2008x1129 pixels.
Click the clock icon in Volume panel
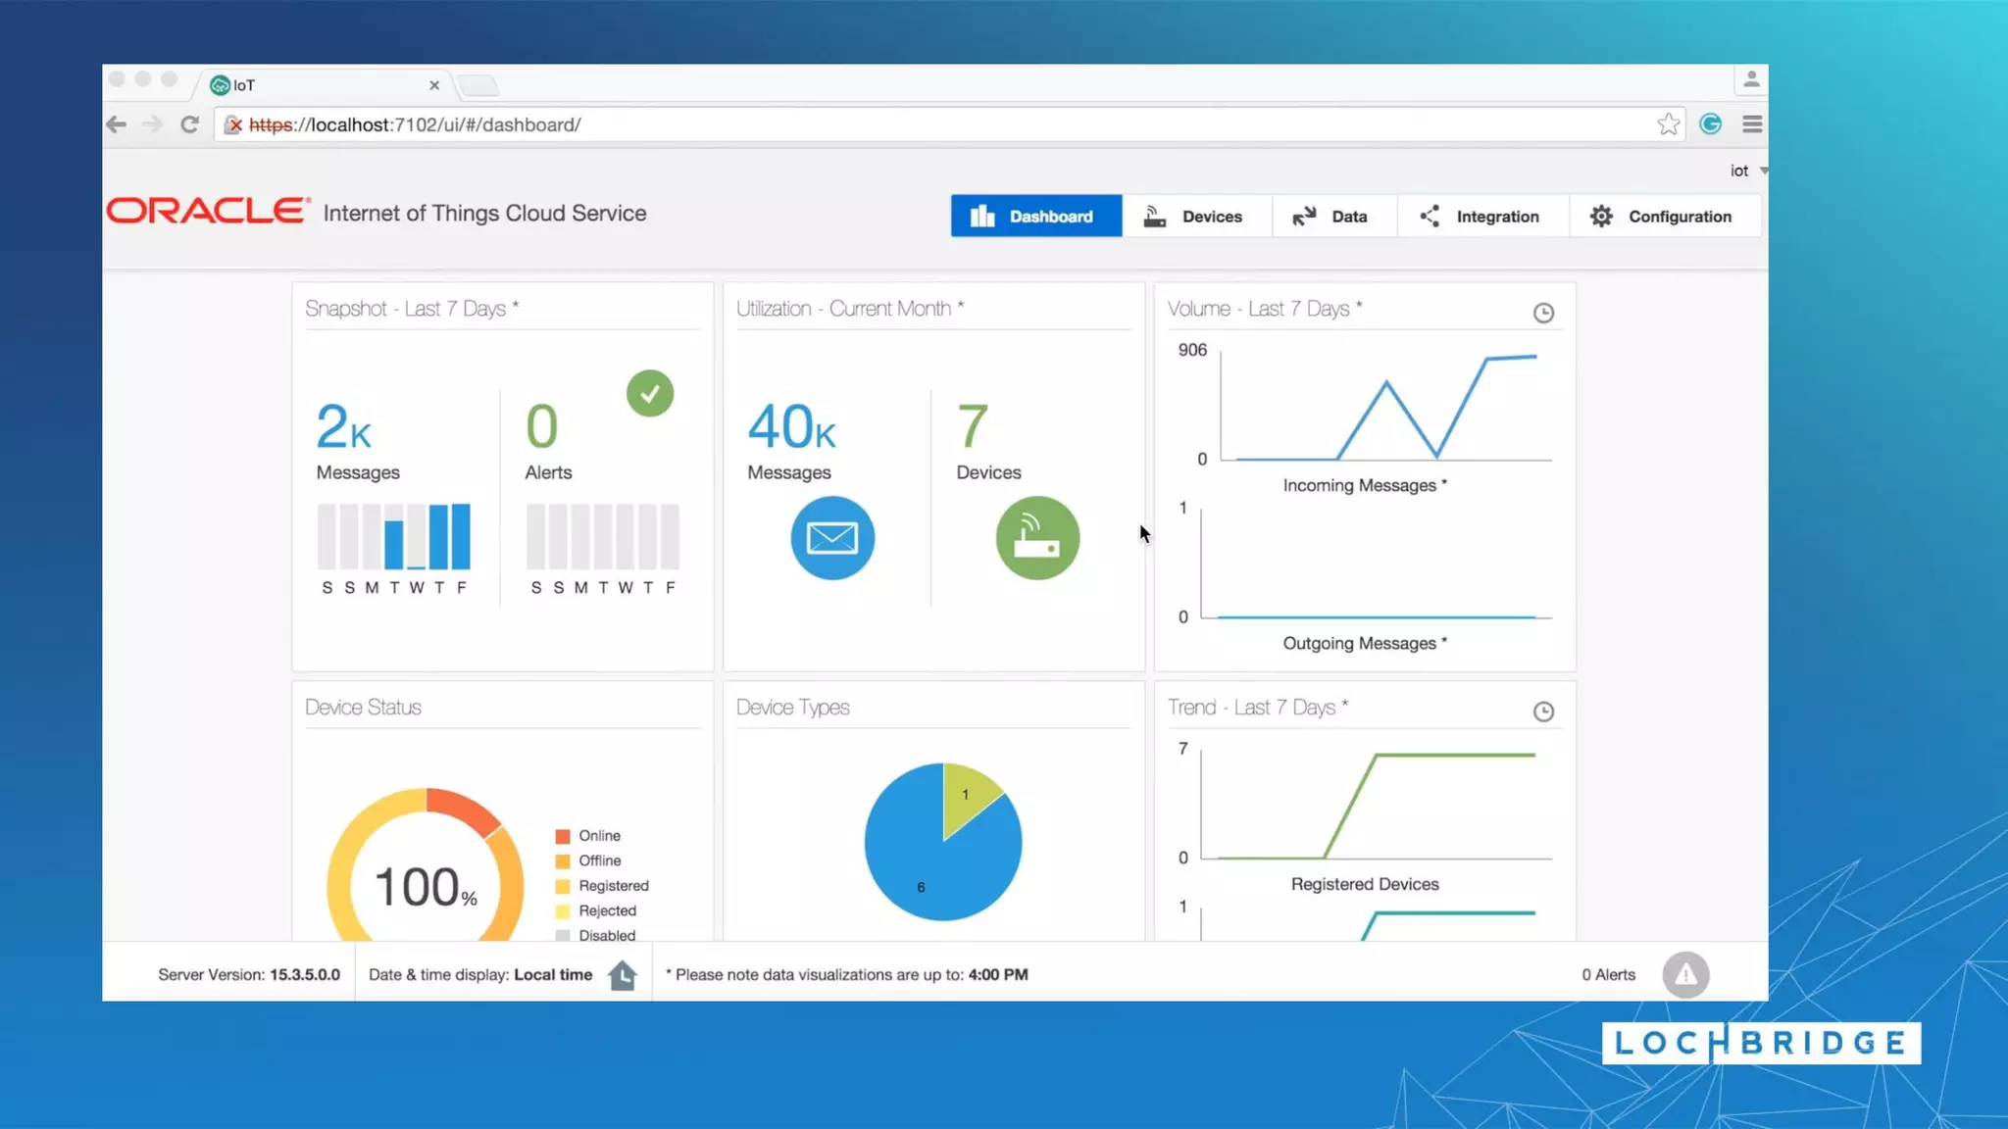[x=1543, y=313]
